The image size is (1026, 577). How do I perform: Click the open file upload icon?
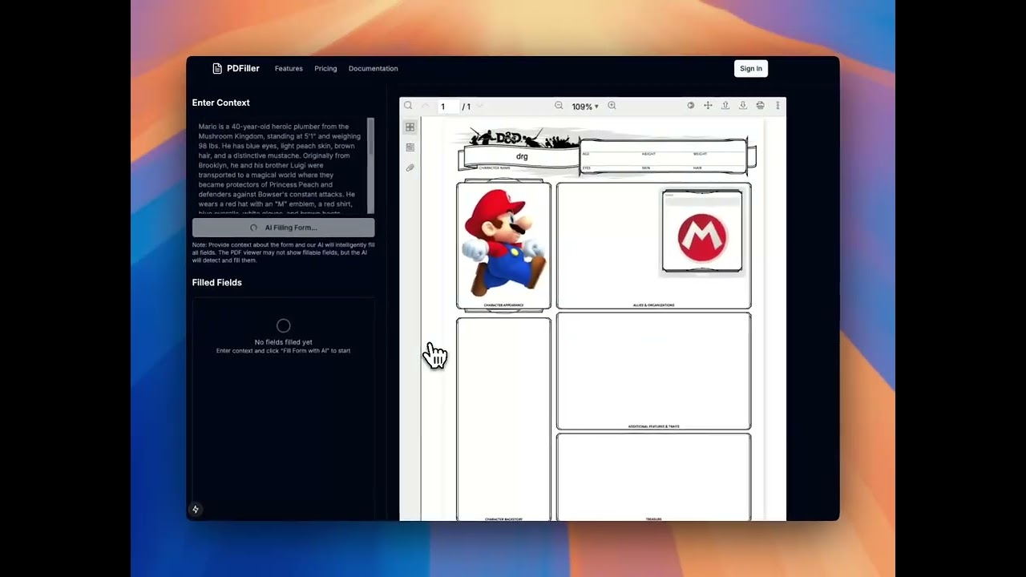[x=725, y=106]
